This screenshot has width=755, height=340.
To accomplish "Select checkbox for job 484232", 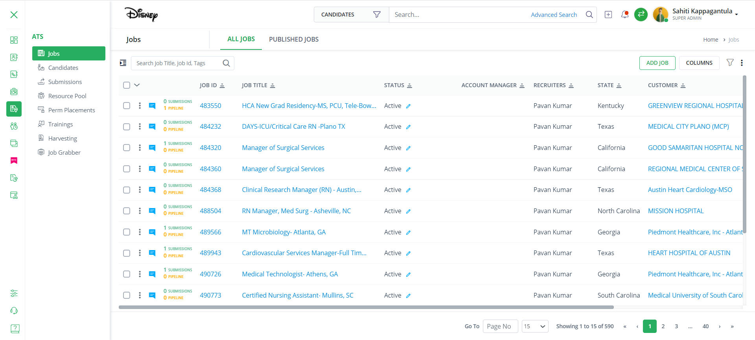I will tap(127, 127).
